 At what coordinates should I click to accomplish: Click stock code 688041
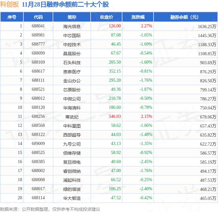tap(38, 26)
